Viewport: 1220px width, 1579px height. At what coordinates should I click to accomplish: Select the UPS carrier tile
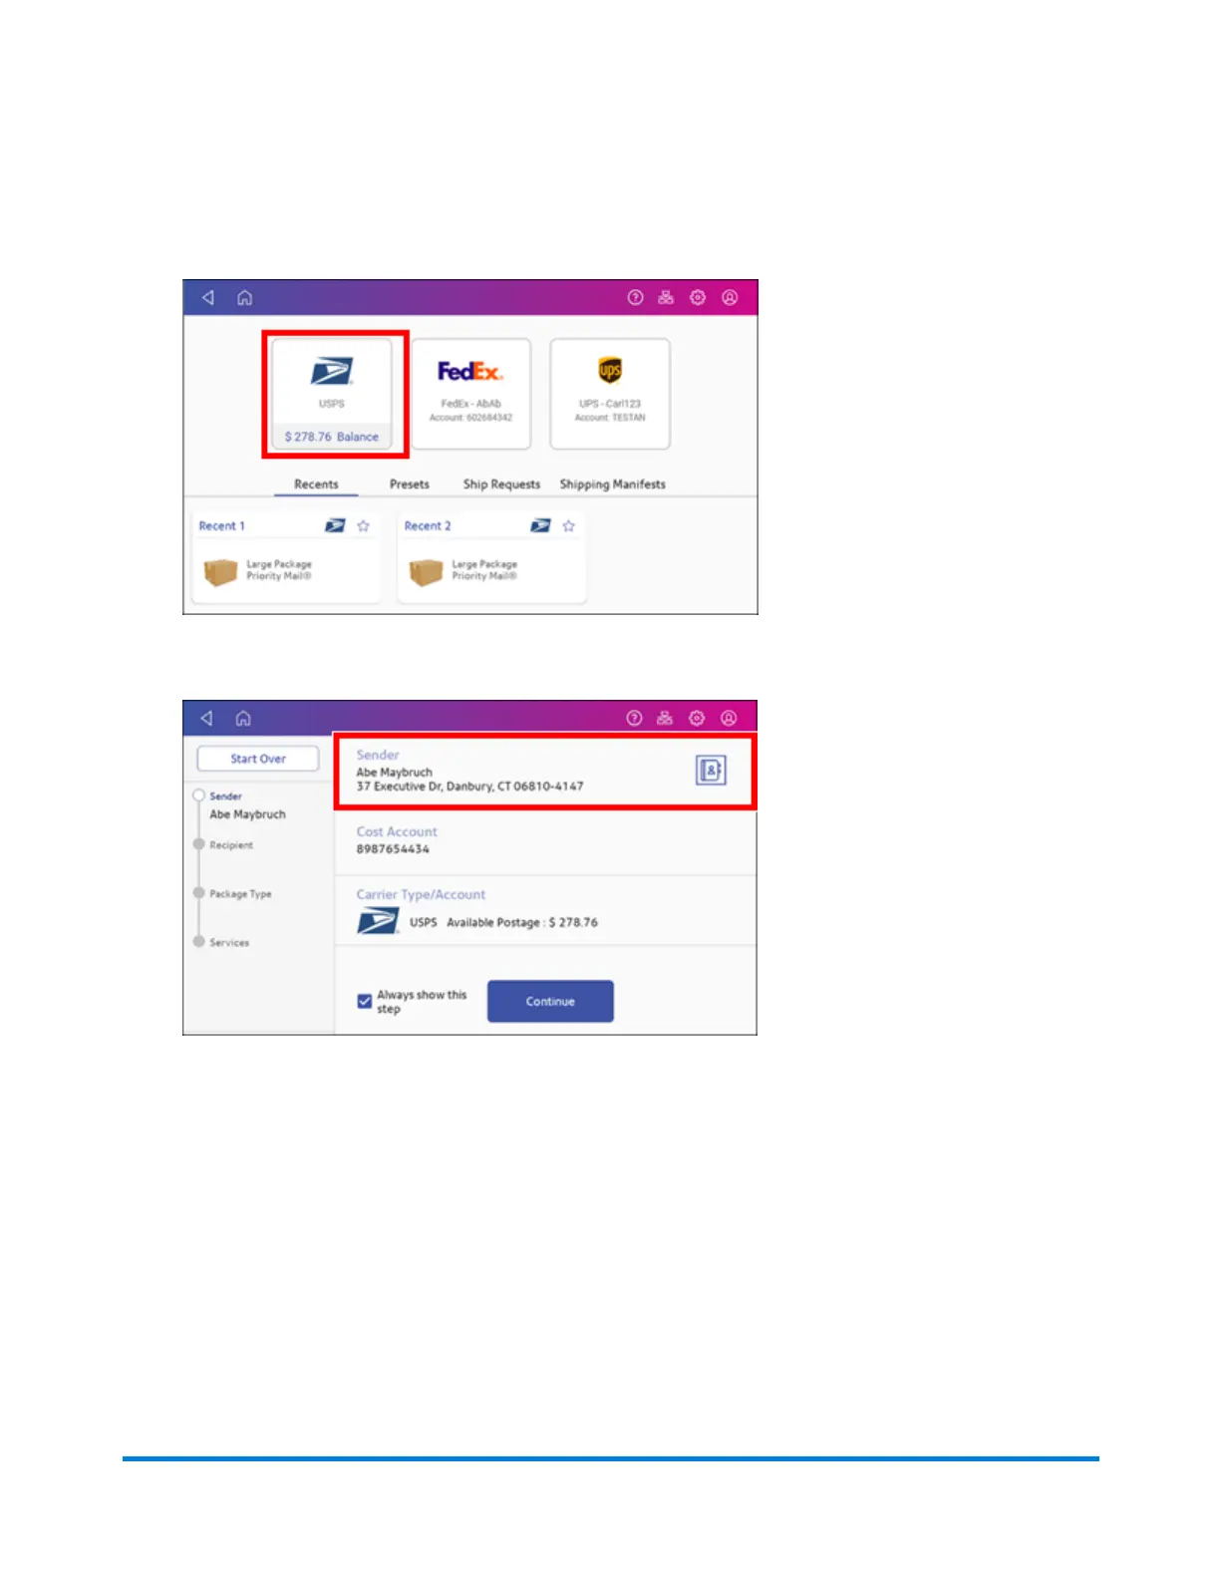(x=610, y=394)
